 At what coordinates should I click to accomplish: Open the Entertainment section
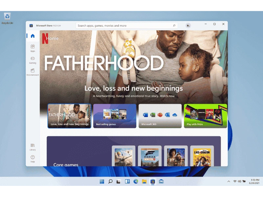click(x=33, y=72)
